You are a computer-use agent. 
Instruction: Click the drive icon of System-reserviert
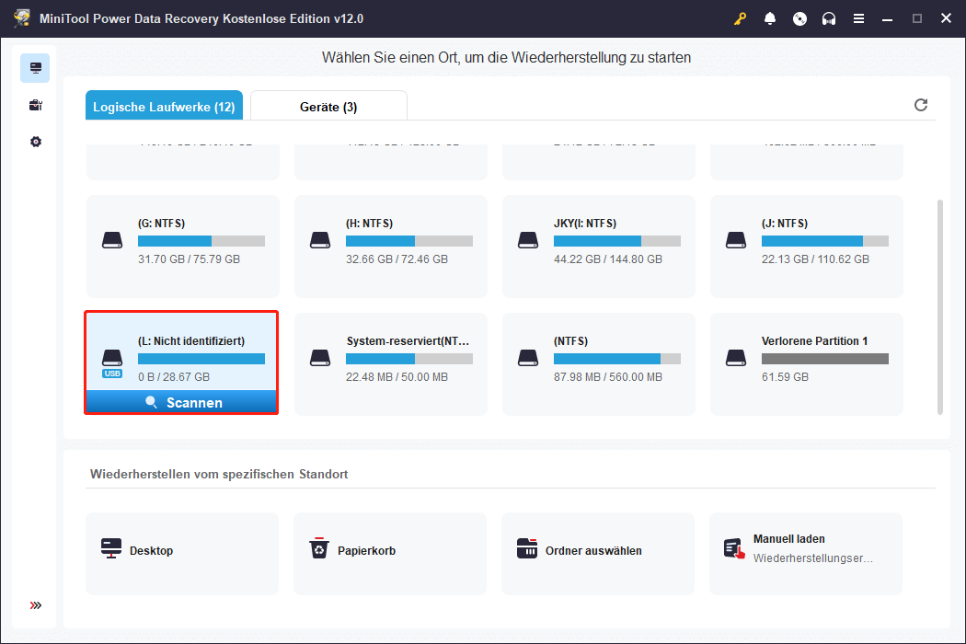pos(320,358)
